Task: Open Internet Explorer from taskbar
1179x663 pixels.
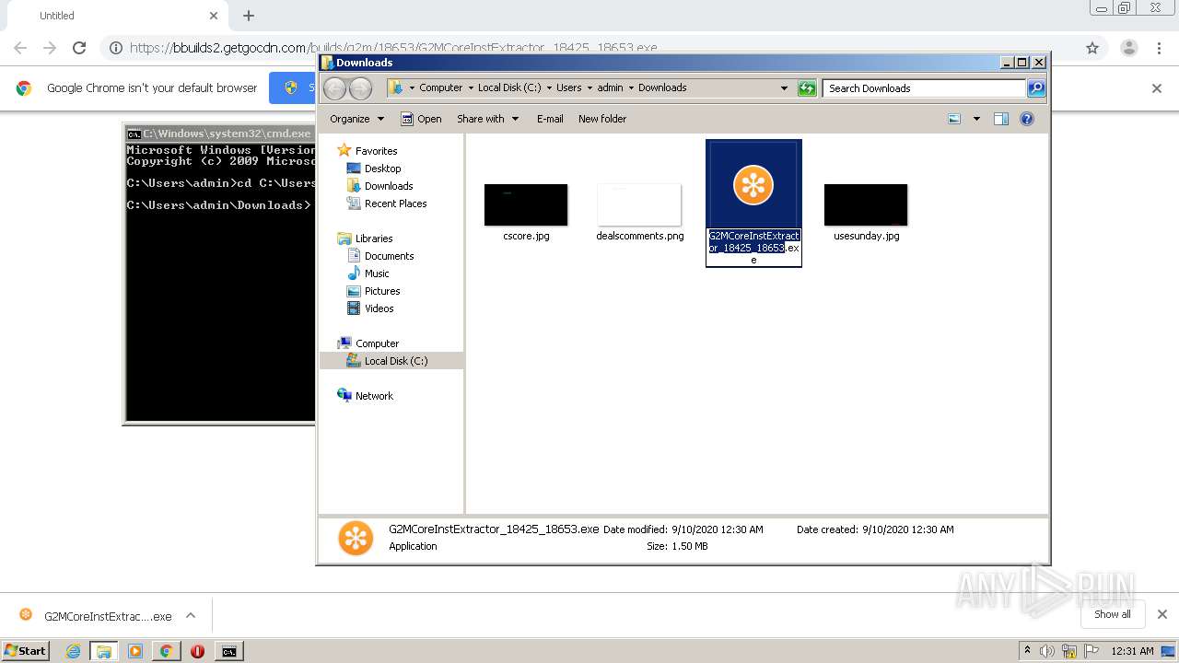Action: [73, 651]
